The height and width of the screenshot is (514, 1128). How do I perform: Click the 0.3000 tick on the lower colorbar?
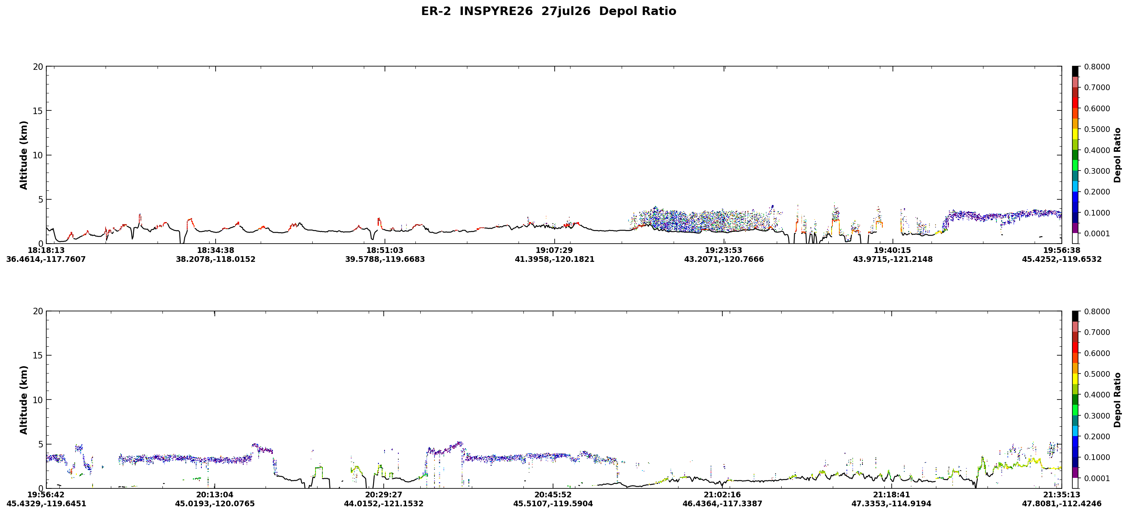(1097, 415)
